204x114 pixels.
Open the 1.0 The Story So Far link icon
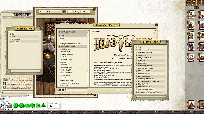coord(137,50)
